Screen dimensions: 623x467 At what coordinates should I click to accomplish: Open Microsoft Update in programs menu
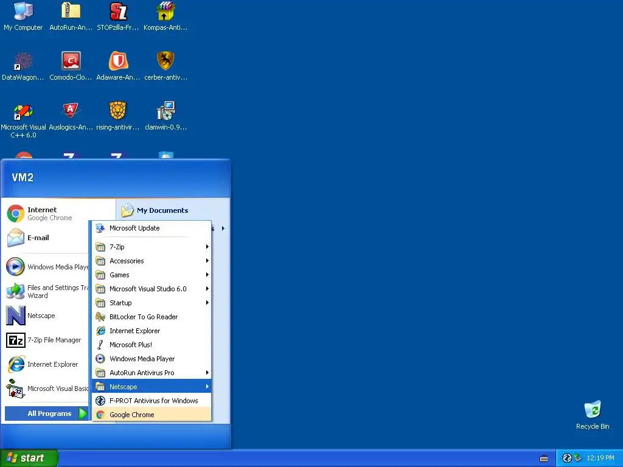[x=151, y=228]
